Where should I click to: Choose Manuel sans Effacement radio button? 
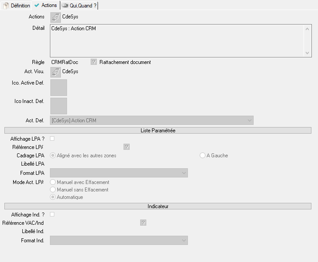click(x=53, y=190)
